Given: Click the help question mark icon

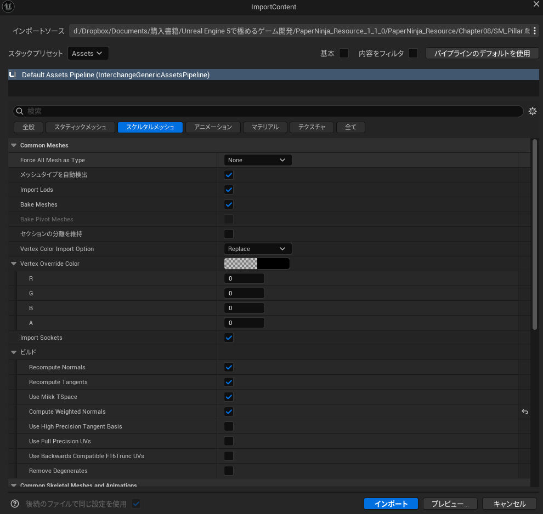Looking at the screenshot, I should click(15, 504).
